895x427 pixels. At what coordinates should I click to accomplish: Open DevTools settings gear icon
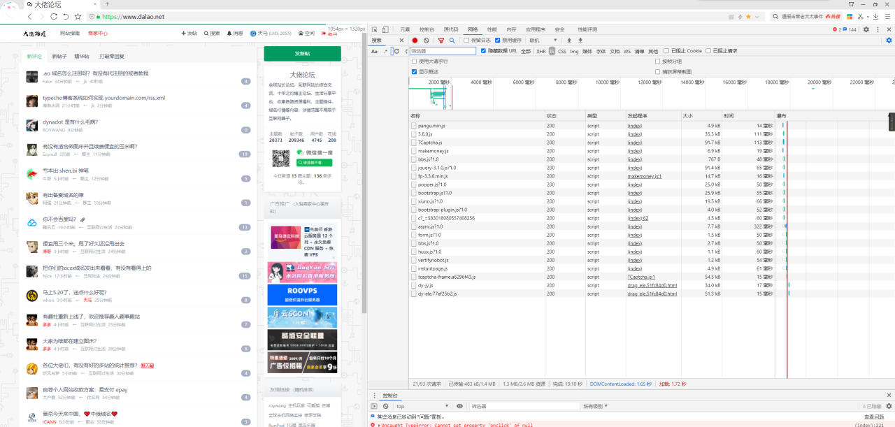point(866,29)
